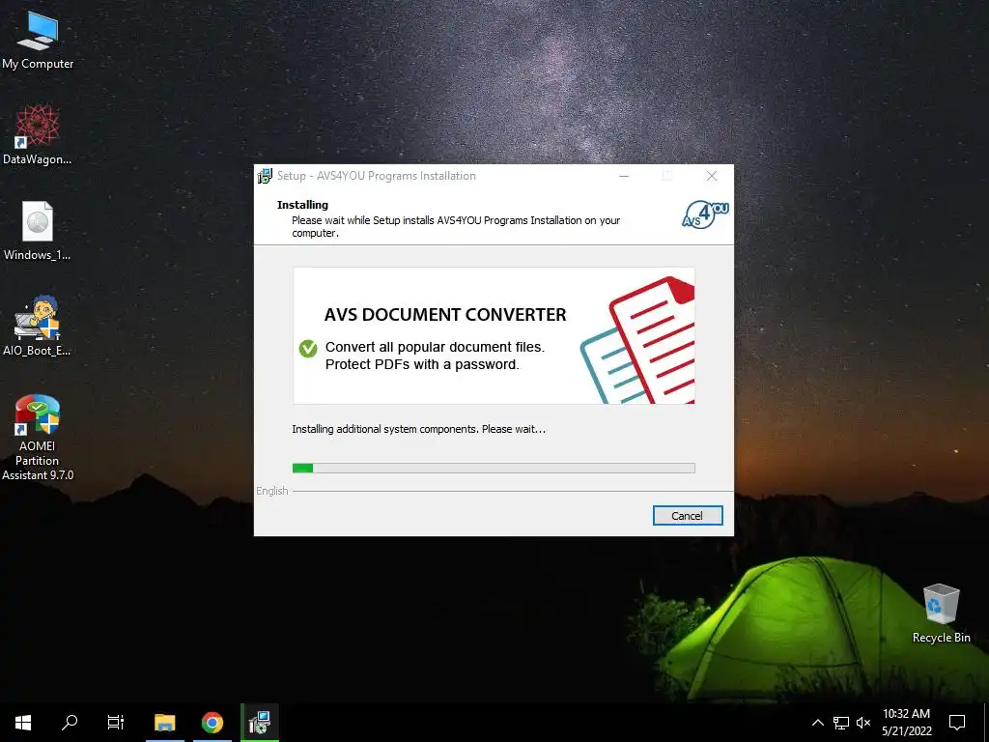
Task: Minimize the Setup window
Action: coord(624,176)
